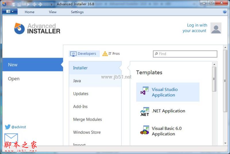Viewport: 230px width, 154px height.
Task: Choose the Visual Studio Application template
Action: [x=168, y=92]
